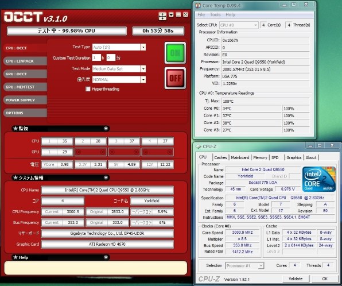
Task: Click the Frequency value in Core Temp
Action: pos(266,69)
